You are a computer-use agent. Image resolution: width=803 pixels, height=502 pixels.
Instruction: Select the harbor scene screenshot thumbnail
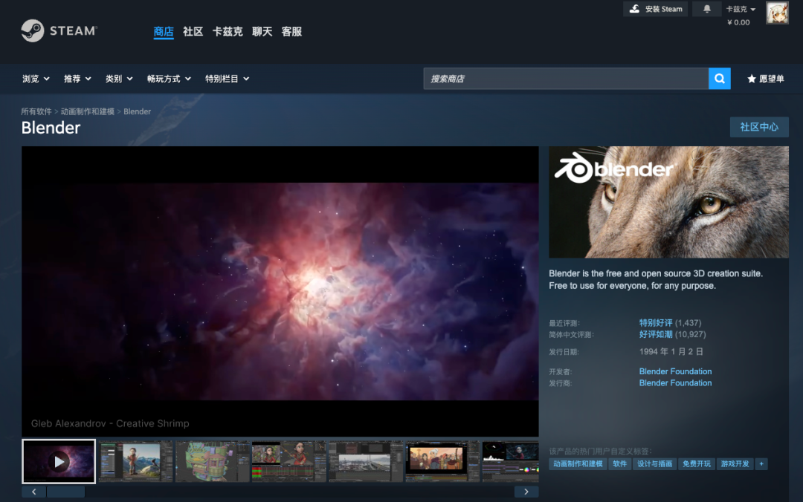click(x=366, y=461)
